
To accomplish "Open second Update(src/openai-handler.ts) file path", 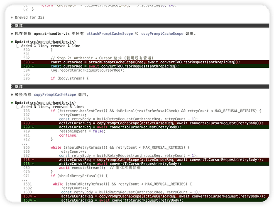I will click(x=52, y=103).
